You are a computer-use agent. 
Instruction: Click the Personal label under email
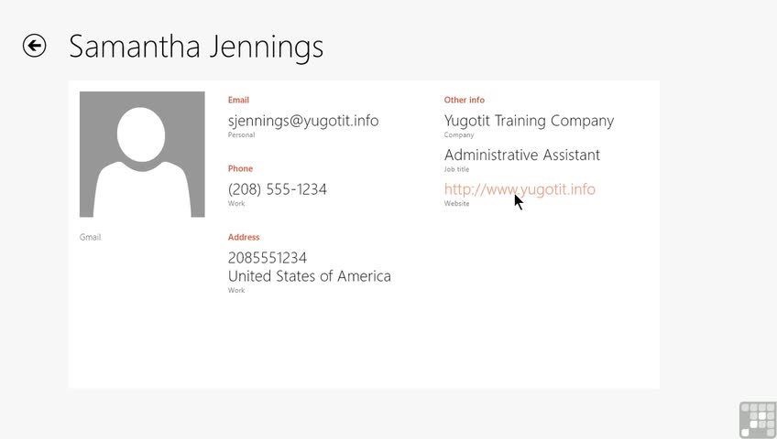241,135
